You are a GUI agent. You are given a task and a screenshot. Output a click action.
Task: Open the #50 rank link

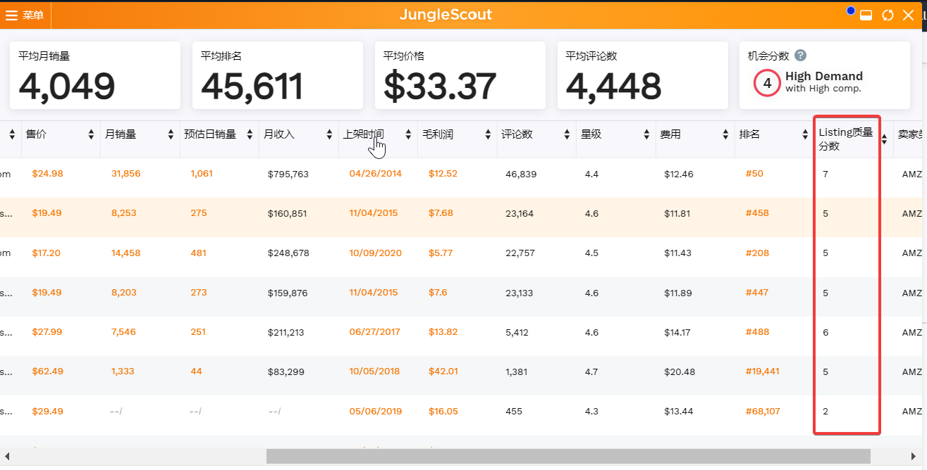click(754, 174)
